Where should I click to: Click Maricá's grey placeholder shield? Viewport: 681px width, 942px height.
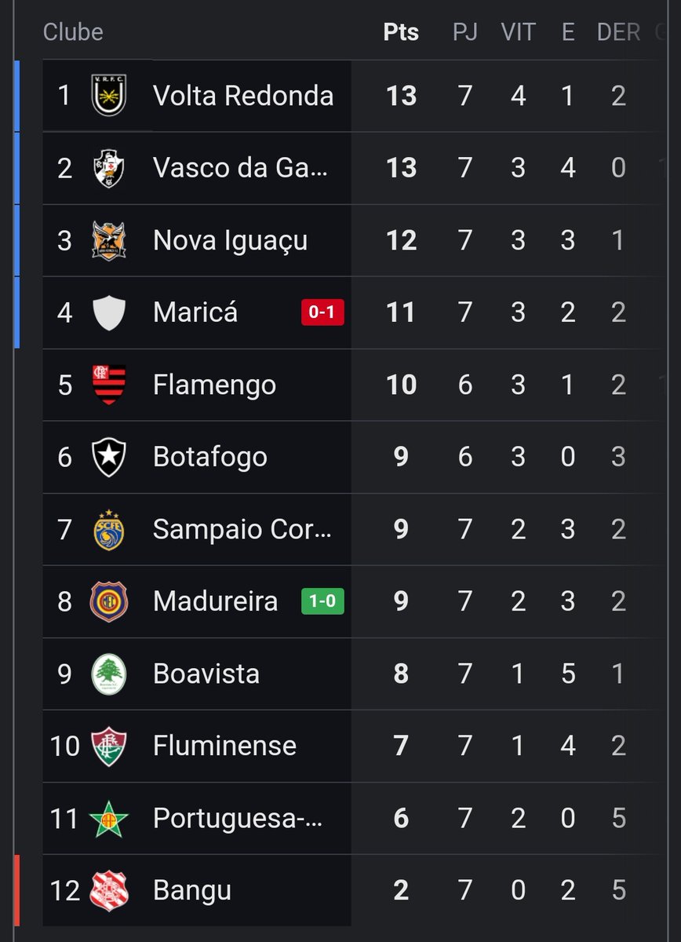tap(109, 312)
